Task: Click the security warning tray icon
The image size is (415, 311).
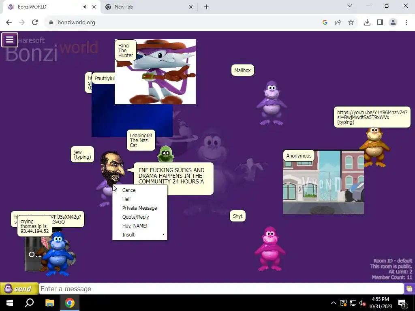Action: [x=343, y=303]
